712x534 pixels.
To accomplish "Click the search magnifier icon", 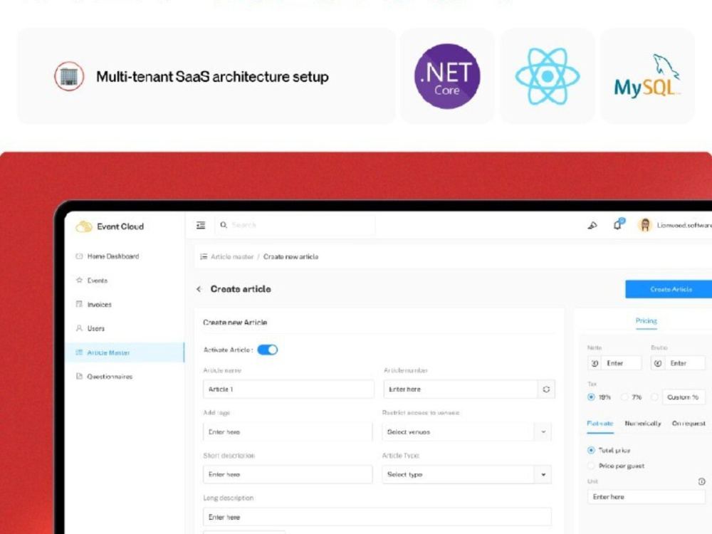I will coord(224,225).
